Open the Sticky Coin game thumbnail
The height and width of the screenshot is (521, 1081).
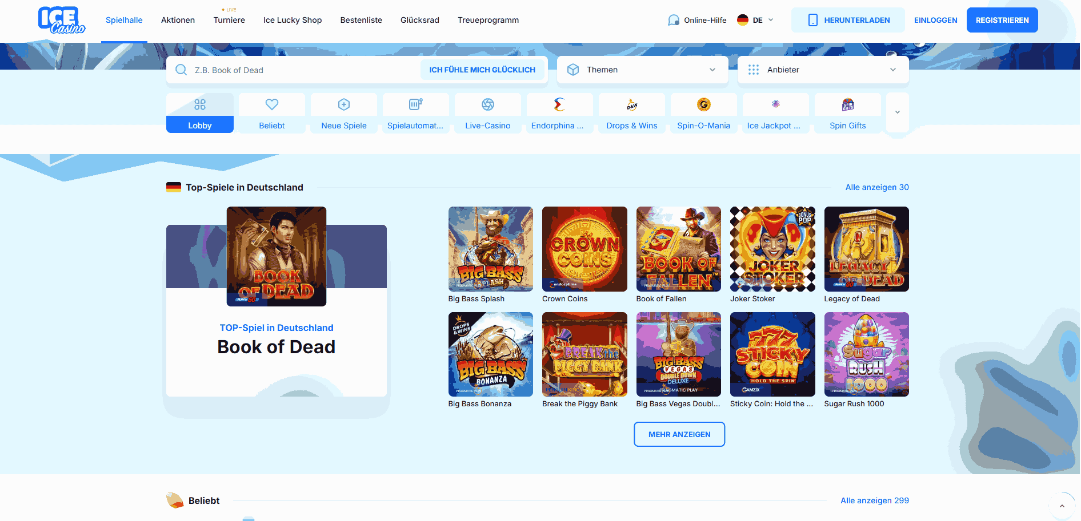click(772, 354)
